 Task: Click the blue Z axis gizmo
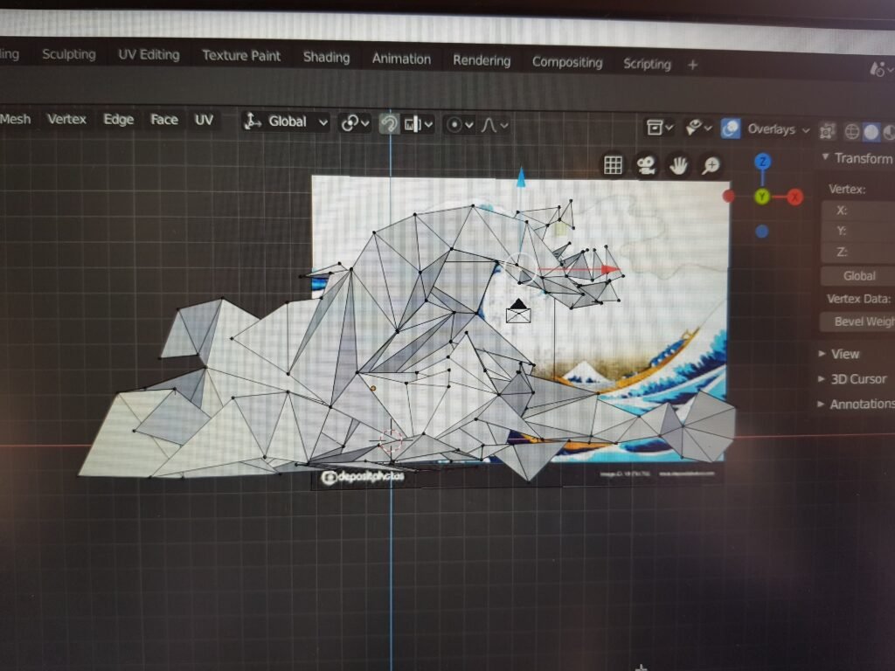coord(763,162)
